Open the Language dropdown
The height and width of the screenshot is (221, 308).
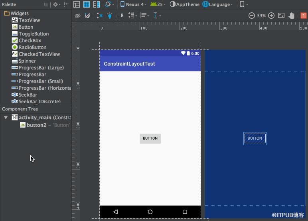217,4
